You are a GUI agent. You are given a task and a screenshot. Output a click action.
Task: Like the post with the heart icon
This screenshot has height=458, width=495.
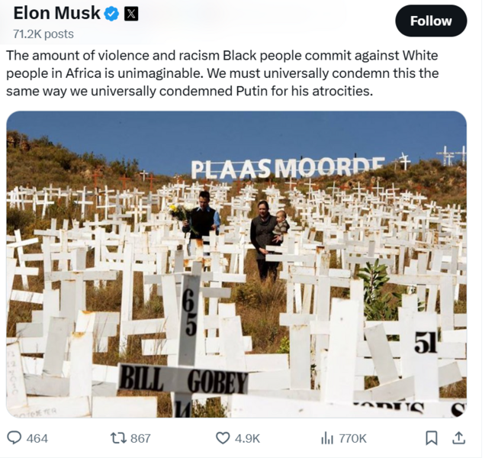coord(223,437)
